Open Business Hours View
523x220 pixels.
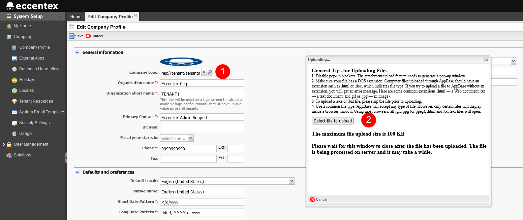(39, 69)
